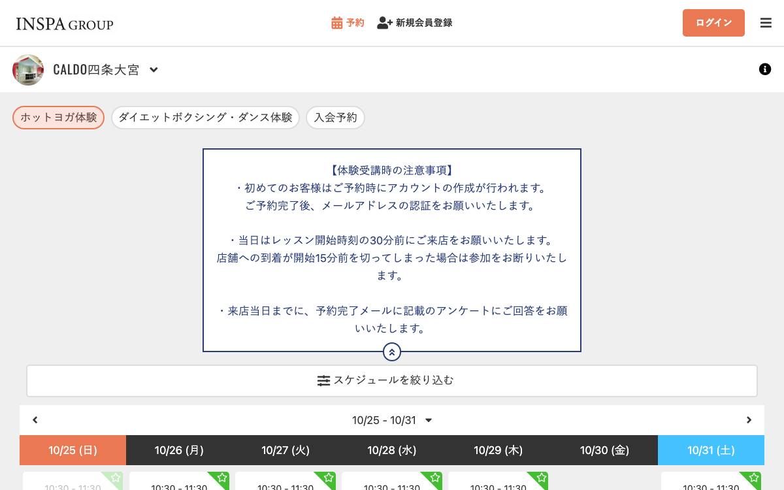The image size is (784, 490).
Task: Go to previous week
Action: click(x=35, y=420)
